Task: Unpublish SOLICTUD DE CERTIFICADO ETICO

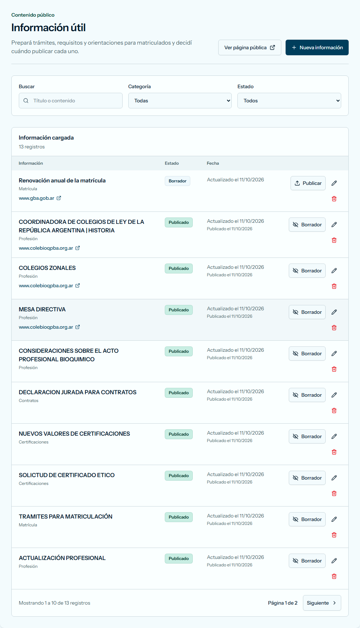Action: pos(307,478)
